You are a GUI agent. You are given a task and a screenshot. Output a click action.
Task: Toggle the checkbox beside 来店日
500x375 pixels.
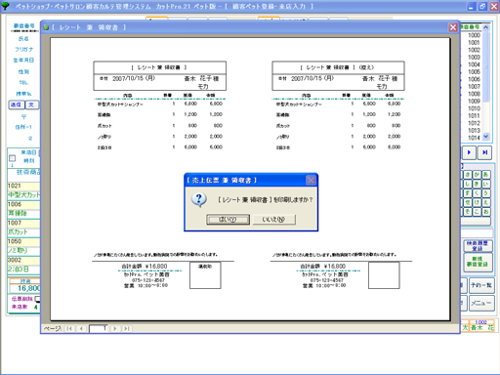click(13, 158)
